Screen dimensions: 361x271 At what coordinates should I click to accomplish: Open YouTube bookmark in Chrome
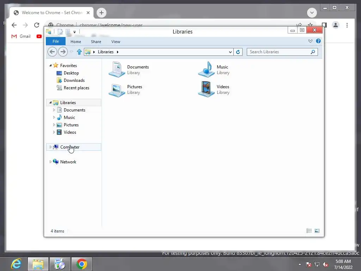point(39,36)
